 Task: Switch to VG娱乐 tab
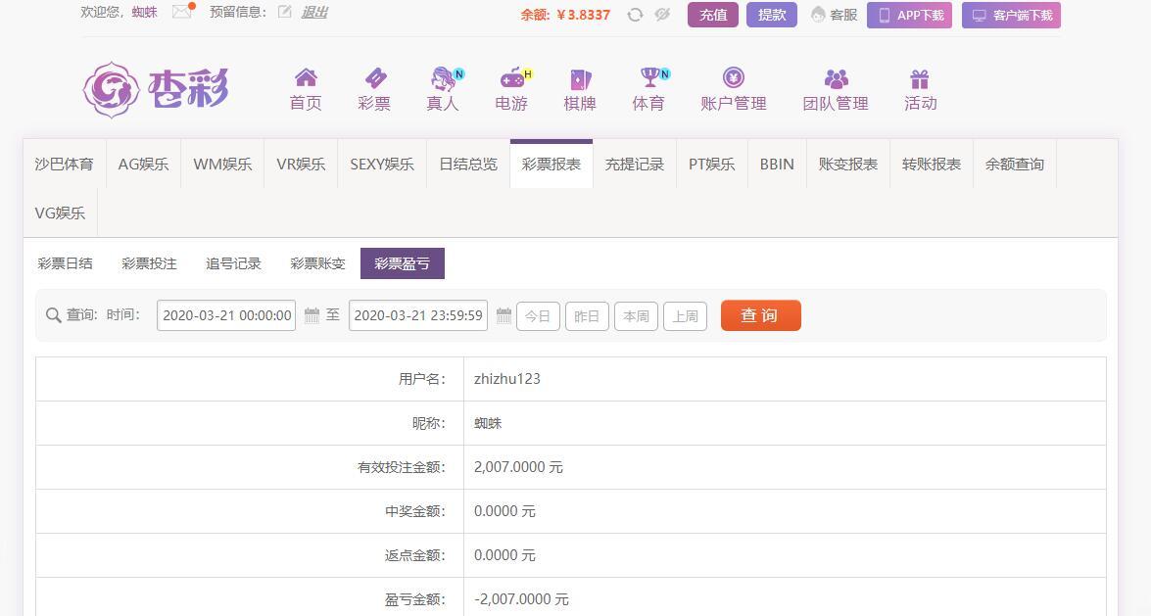point(60,213)
